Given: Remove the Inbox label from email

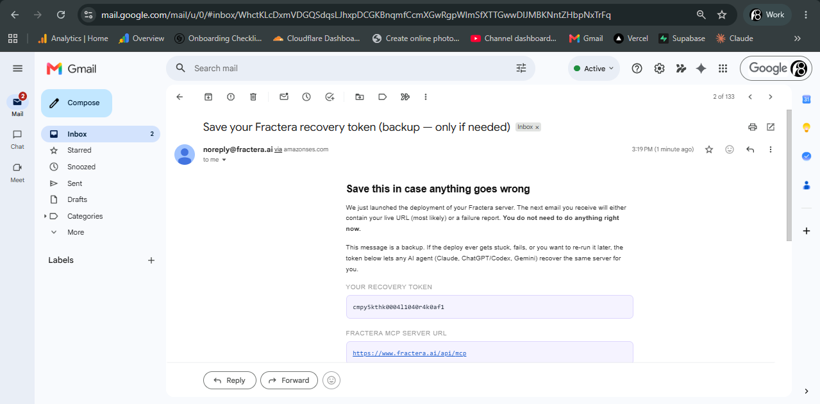Looking at the screenshot, I should click(x=537, y=127).
